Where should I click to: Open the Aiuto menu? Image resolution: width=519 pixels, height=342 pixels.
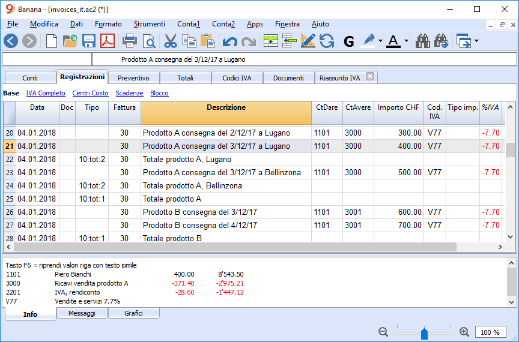click(320, 24)
